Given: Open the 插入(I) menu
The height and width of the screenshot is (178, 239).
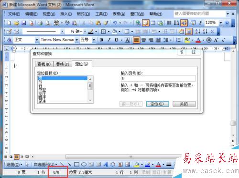Looking at the screenshot, I should 66,14.
